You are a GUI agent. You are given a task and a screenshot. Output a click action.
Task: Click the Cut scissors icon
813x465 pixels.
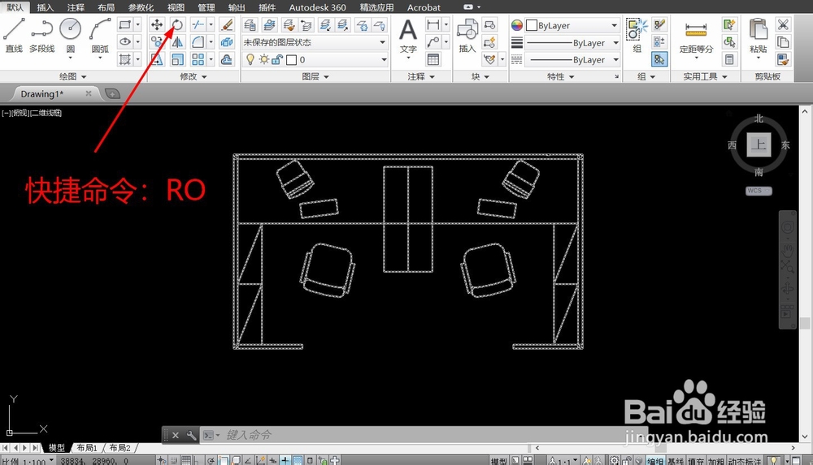click(783, 24)
